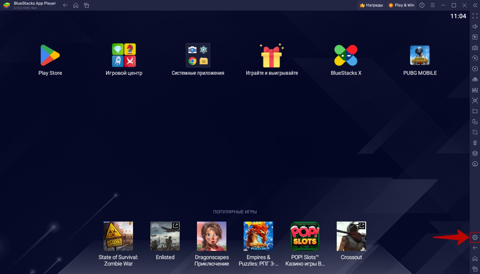The image size is (480, 274).
Task: Click the volume speaker icon in sidebar
Action: pos(475,26)
